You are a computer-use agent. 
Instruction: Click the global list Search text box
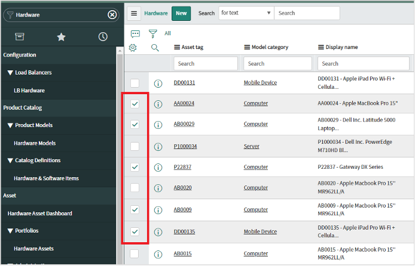click(307, 13)
